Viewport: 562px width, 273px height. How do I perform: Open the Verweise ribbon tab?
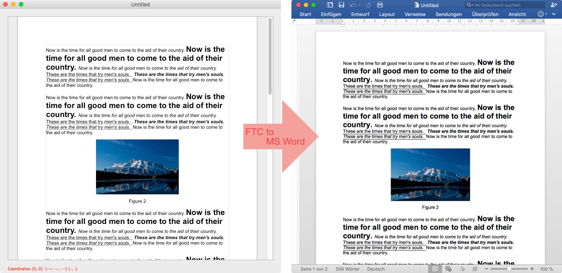(415, 14)
